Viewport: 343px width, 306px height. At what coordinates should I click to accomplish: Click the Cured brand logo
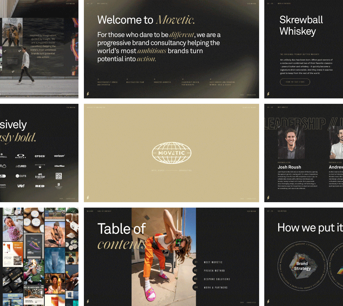[x=21, y=166]
